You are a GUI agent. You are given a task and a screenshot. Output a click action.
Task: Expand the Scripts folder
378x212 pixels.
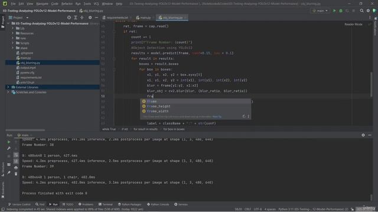pos(12,43)
